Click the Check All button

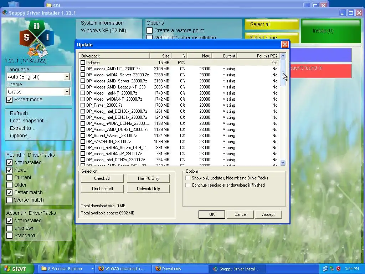pyautogui.click(x=102, y=178)
